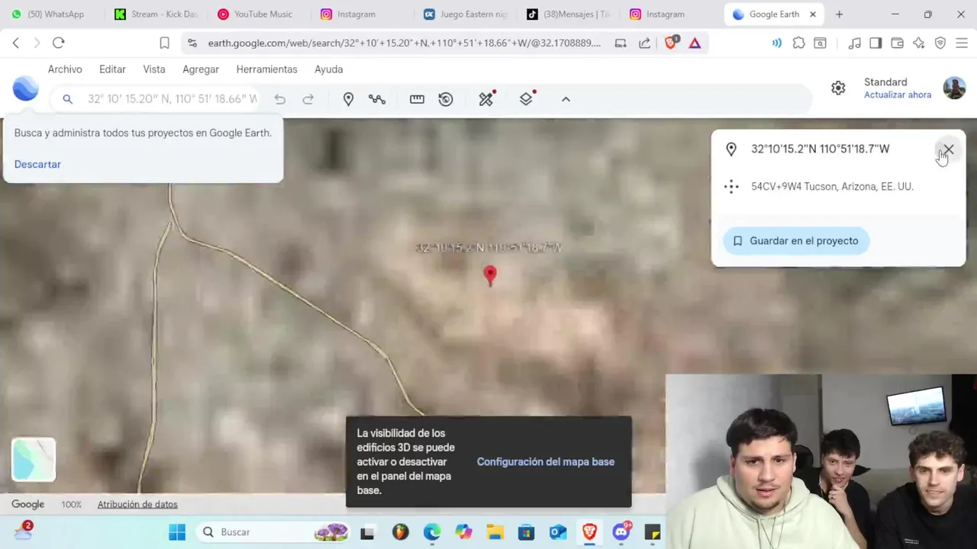Open the Ayuda menu
The height and width of the screenshot is (549, 977).
328,69
